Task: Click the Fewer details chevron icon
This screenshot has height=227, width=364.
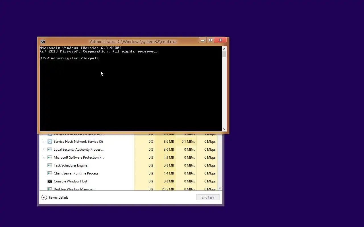Action: pyautogui.click(x=44, y=197)
